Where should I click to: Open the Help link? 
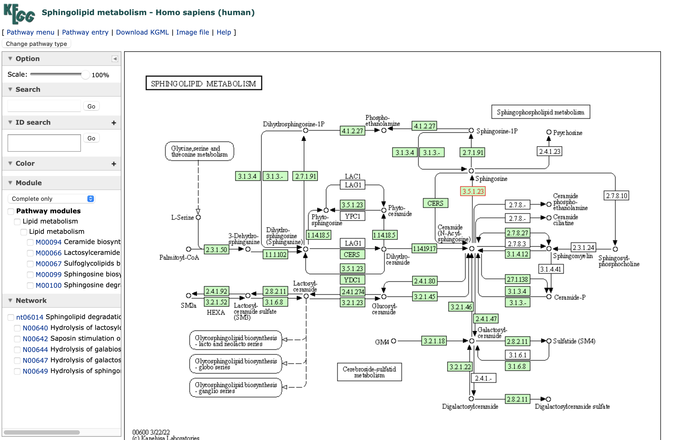[224, 32]
